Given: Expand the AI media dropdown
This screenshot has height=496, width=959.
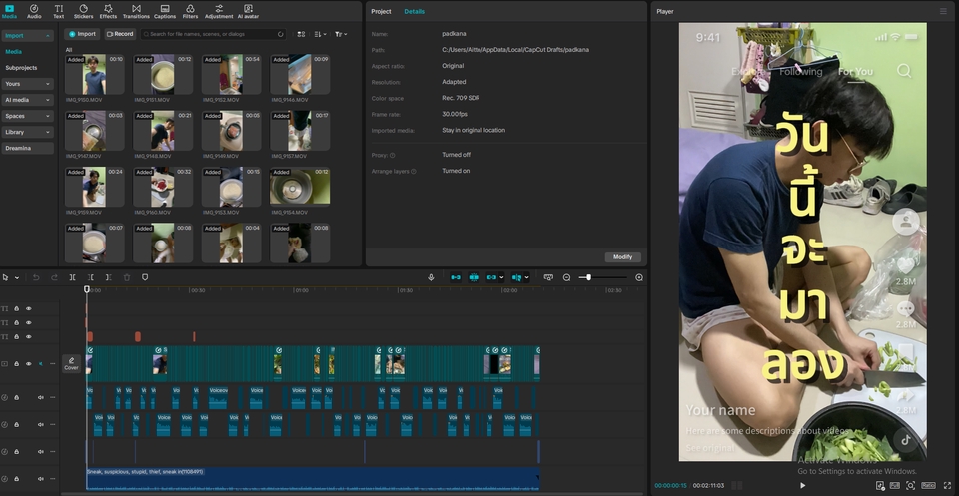Looking at the screenshot, I should coord(28,100).
